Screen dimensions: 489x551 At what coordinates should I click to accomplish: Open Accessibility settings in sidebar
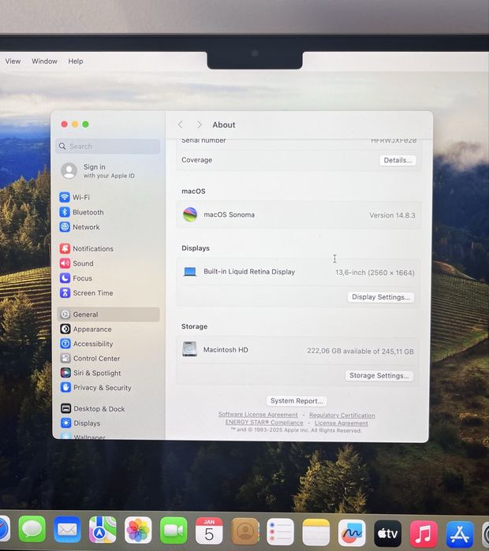tap(87, 344)
